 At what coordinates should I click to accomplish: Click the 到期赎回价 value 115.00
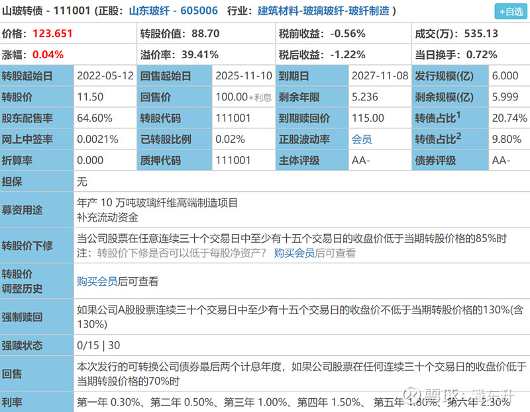click(x=368, y=118)
